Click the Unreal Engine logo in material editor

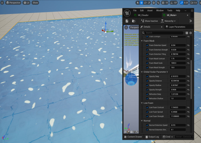point(127,13)
